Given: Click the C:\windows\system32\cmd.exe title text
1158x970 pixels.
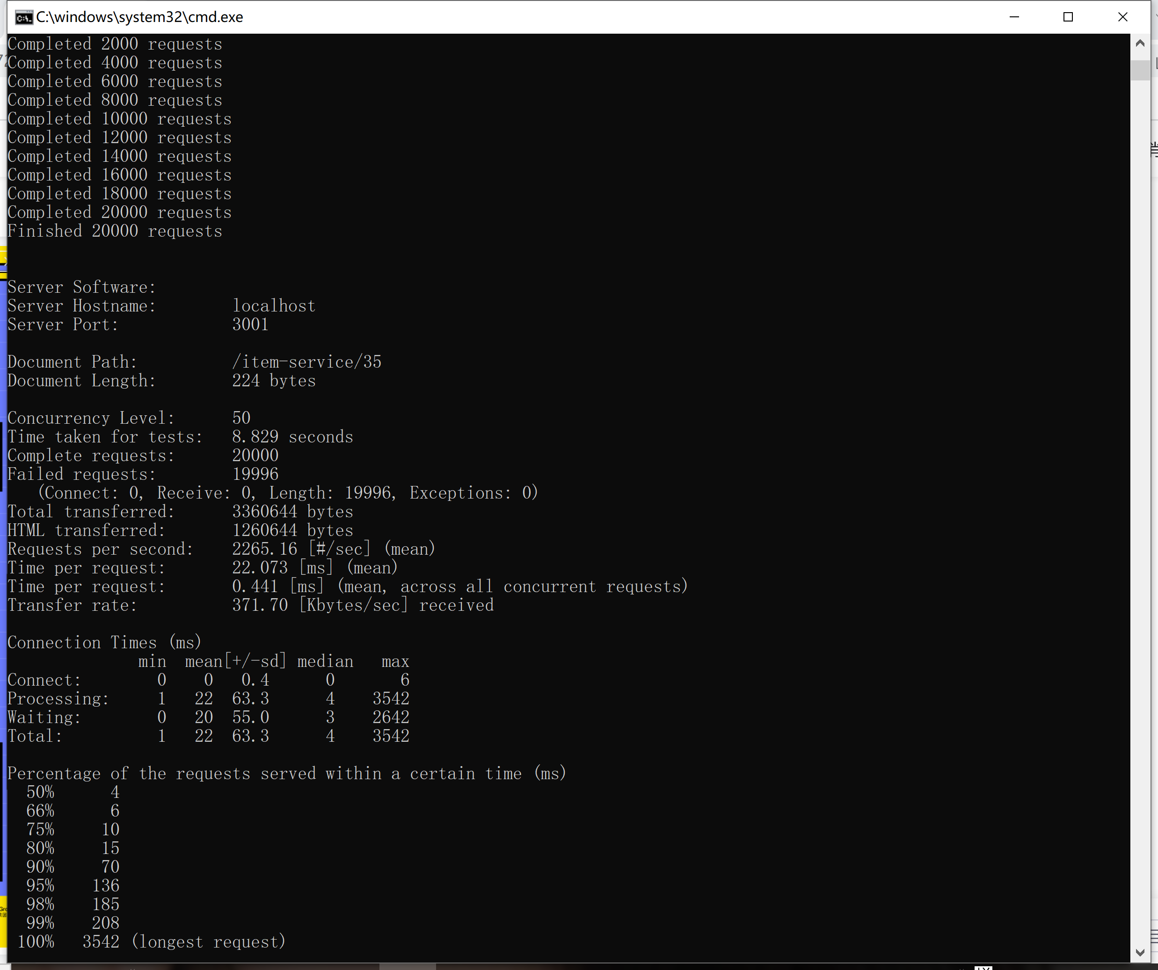Looking at the screenshot, I should (139, 18).
